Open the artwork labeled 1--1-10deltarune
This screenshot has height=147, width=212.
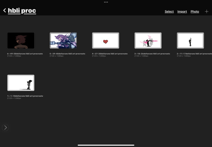pyautogui.click(x=21, y=83)
